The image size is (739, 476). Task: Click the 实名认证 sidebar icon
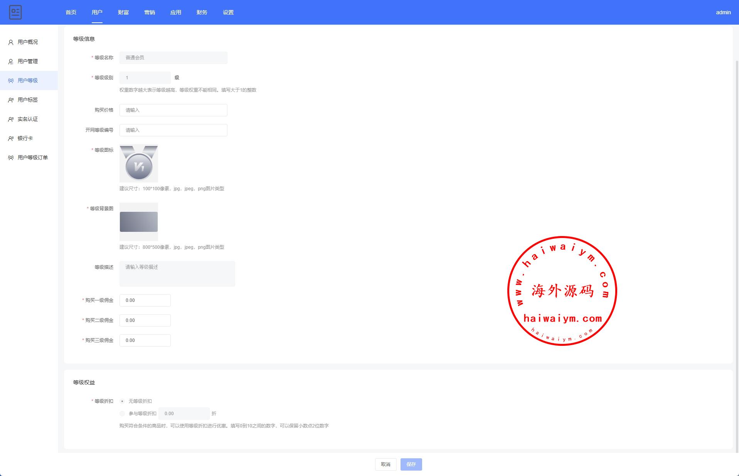point(11,119)
